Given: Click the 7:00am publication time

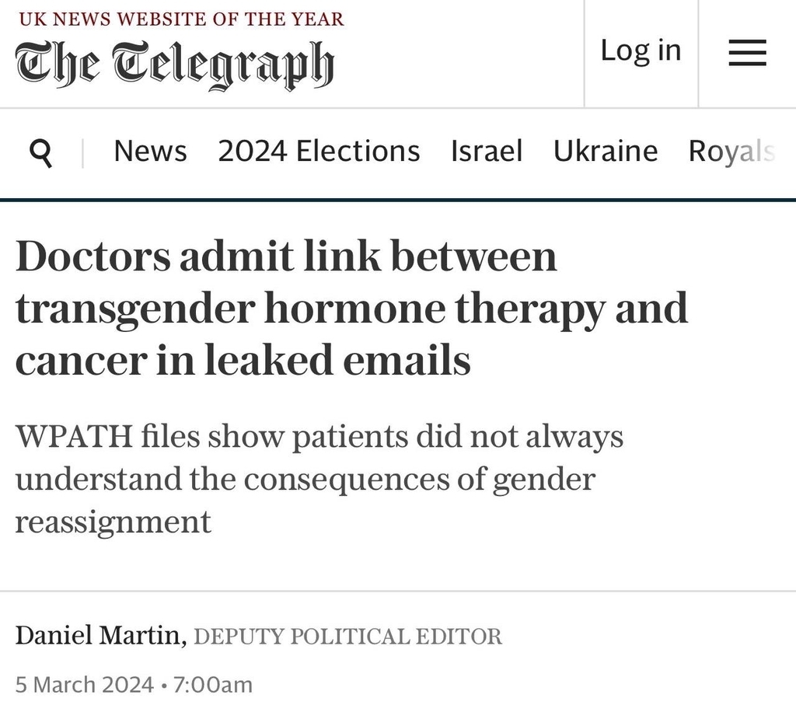Looking at the screenshot, I should [213, 685].
